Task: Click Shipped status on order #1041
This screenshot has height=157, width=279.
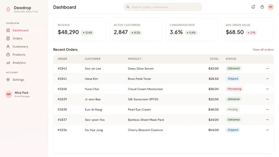Action: (x=233, y=79)
